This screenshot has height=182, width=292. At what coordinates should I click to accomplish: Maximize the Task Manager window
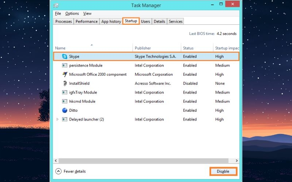(221, 4)
